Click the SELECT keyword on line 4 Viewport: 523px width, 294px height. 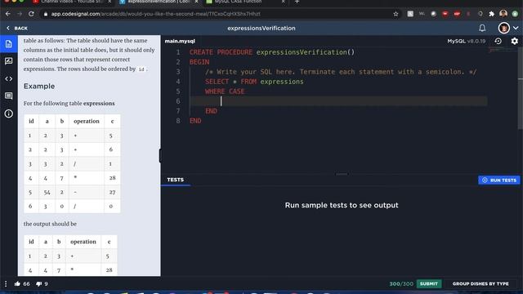(217, 82)
